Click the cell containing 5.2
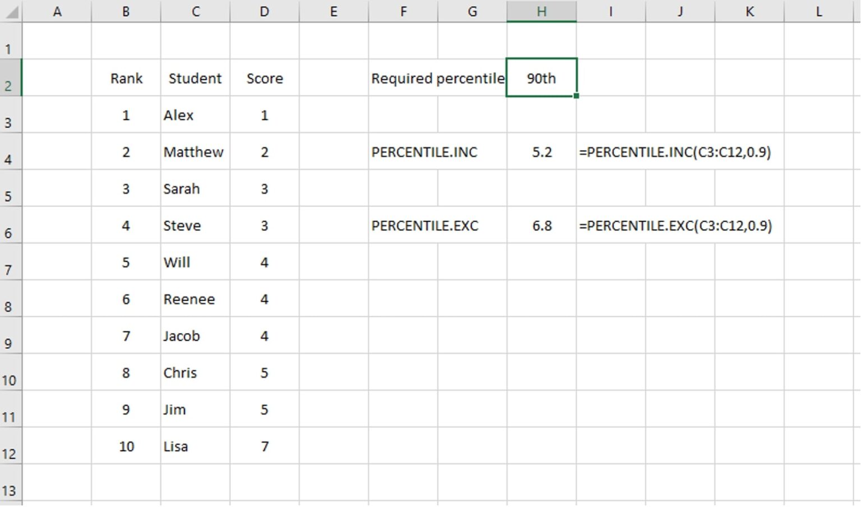The image size is (861, 507). pyautogui.click(x=540, y=152)
